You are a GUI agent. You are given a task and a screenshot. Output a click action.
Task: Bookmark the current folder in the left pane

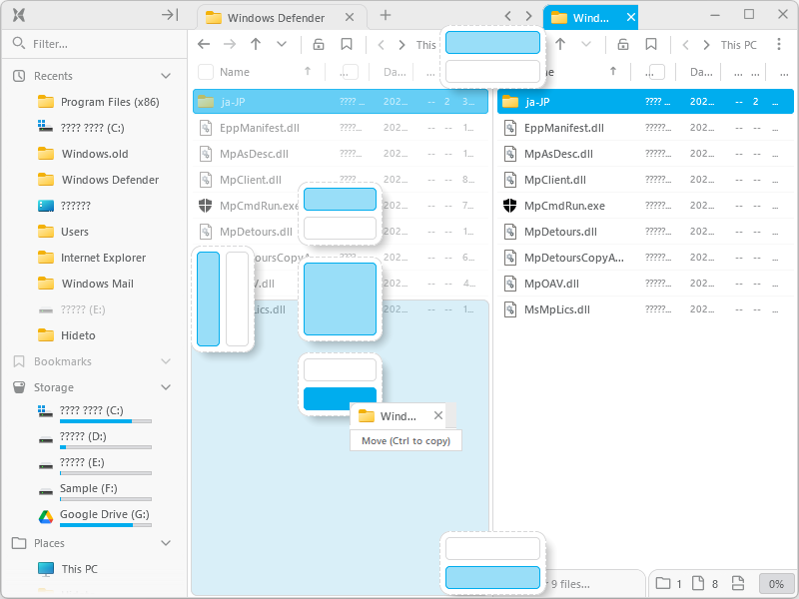(x=347, y=44)
